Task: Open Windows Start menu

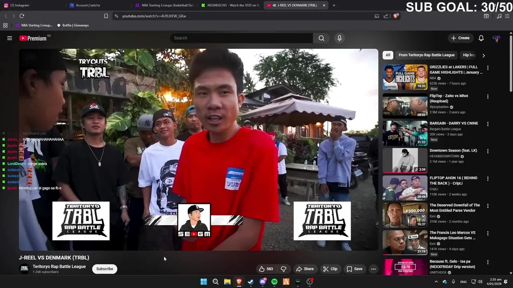Action: point(204,282)
